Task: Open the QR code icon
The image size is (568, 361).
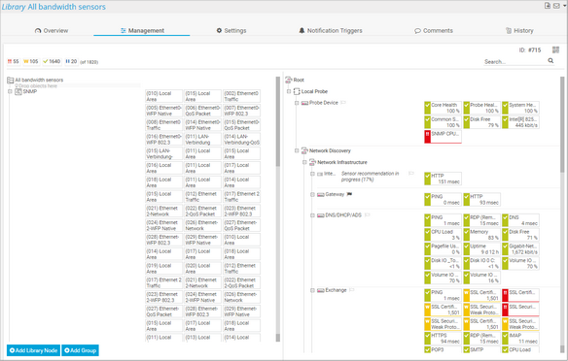Action: [555, 49]
